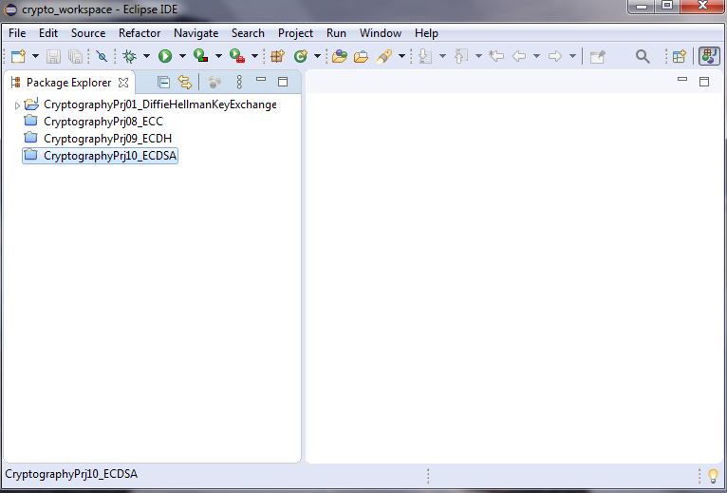Click the Last Edit Location icon

click(496, 56)
